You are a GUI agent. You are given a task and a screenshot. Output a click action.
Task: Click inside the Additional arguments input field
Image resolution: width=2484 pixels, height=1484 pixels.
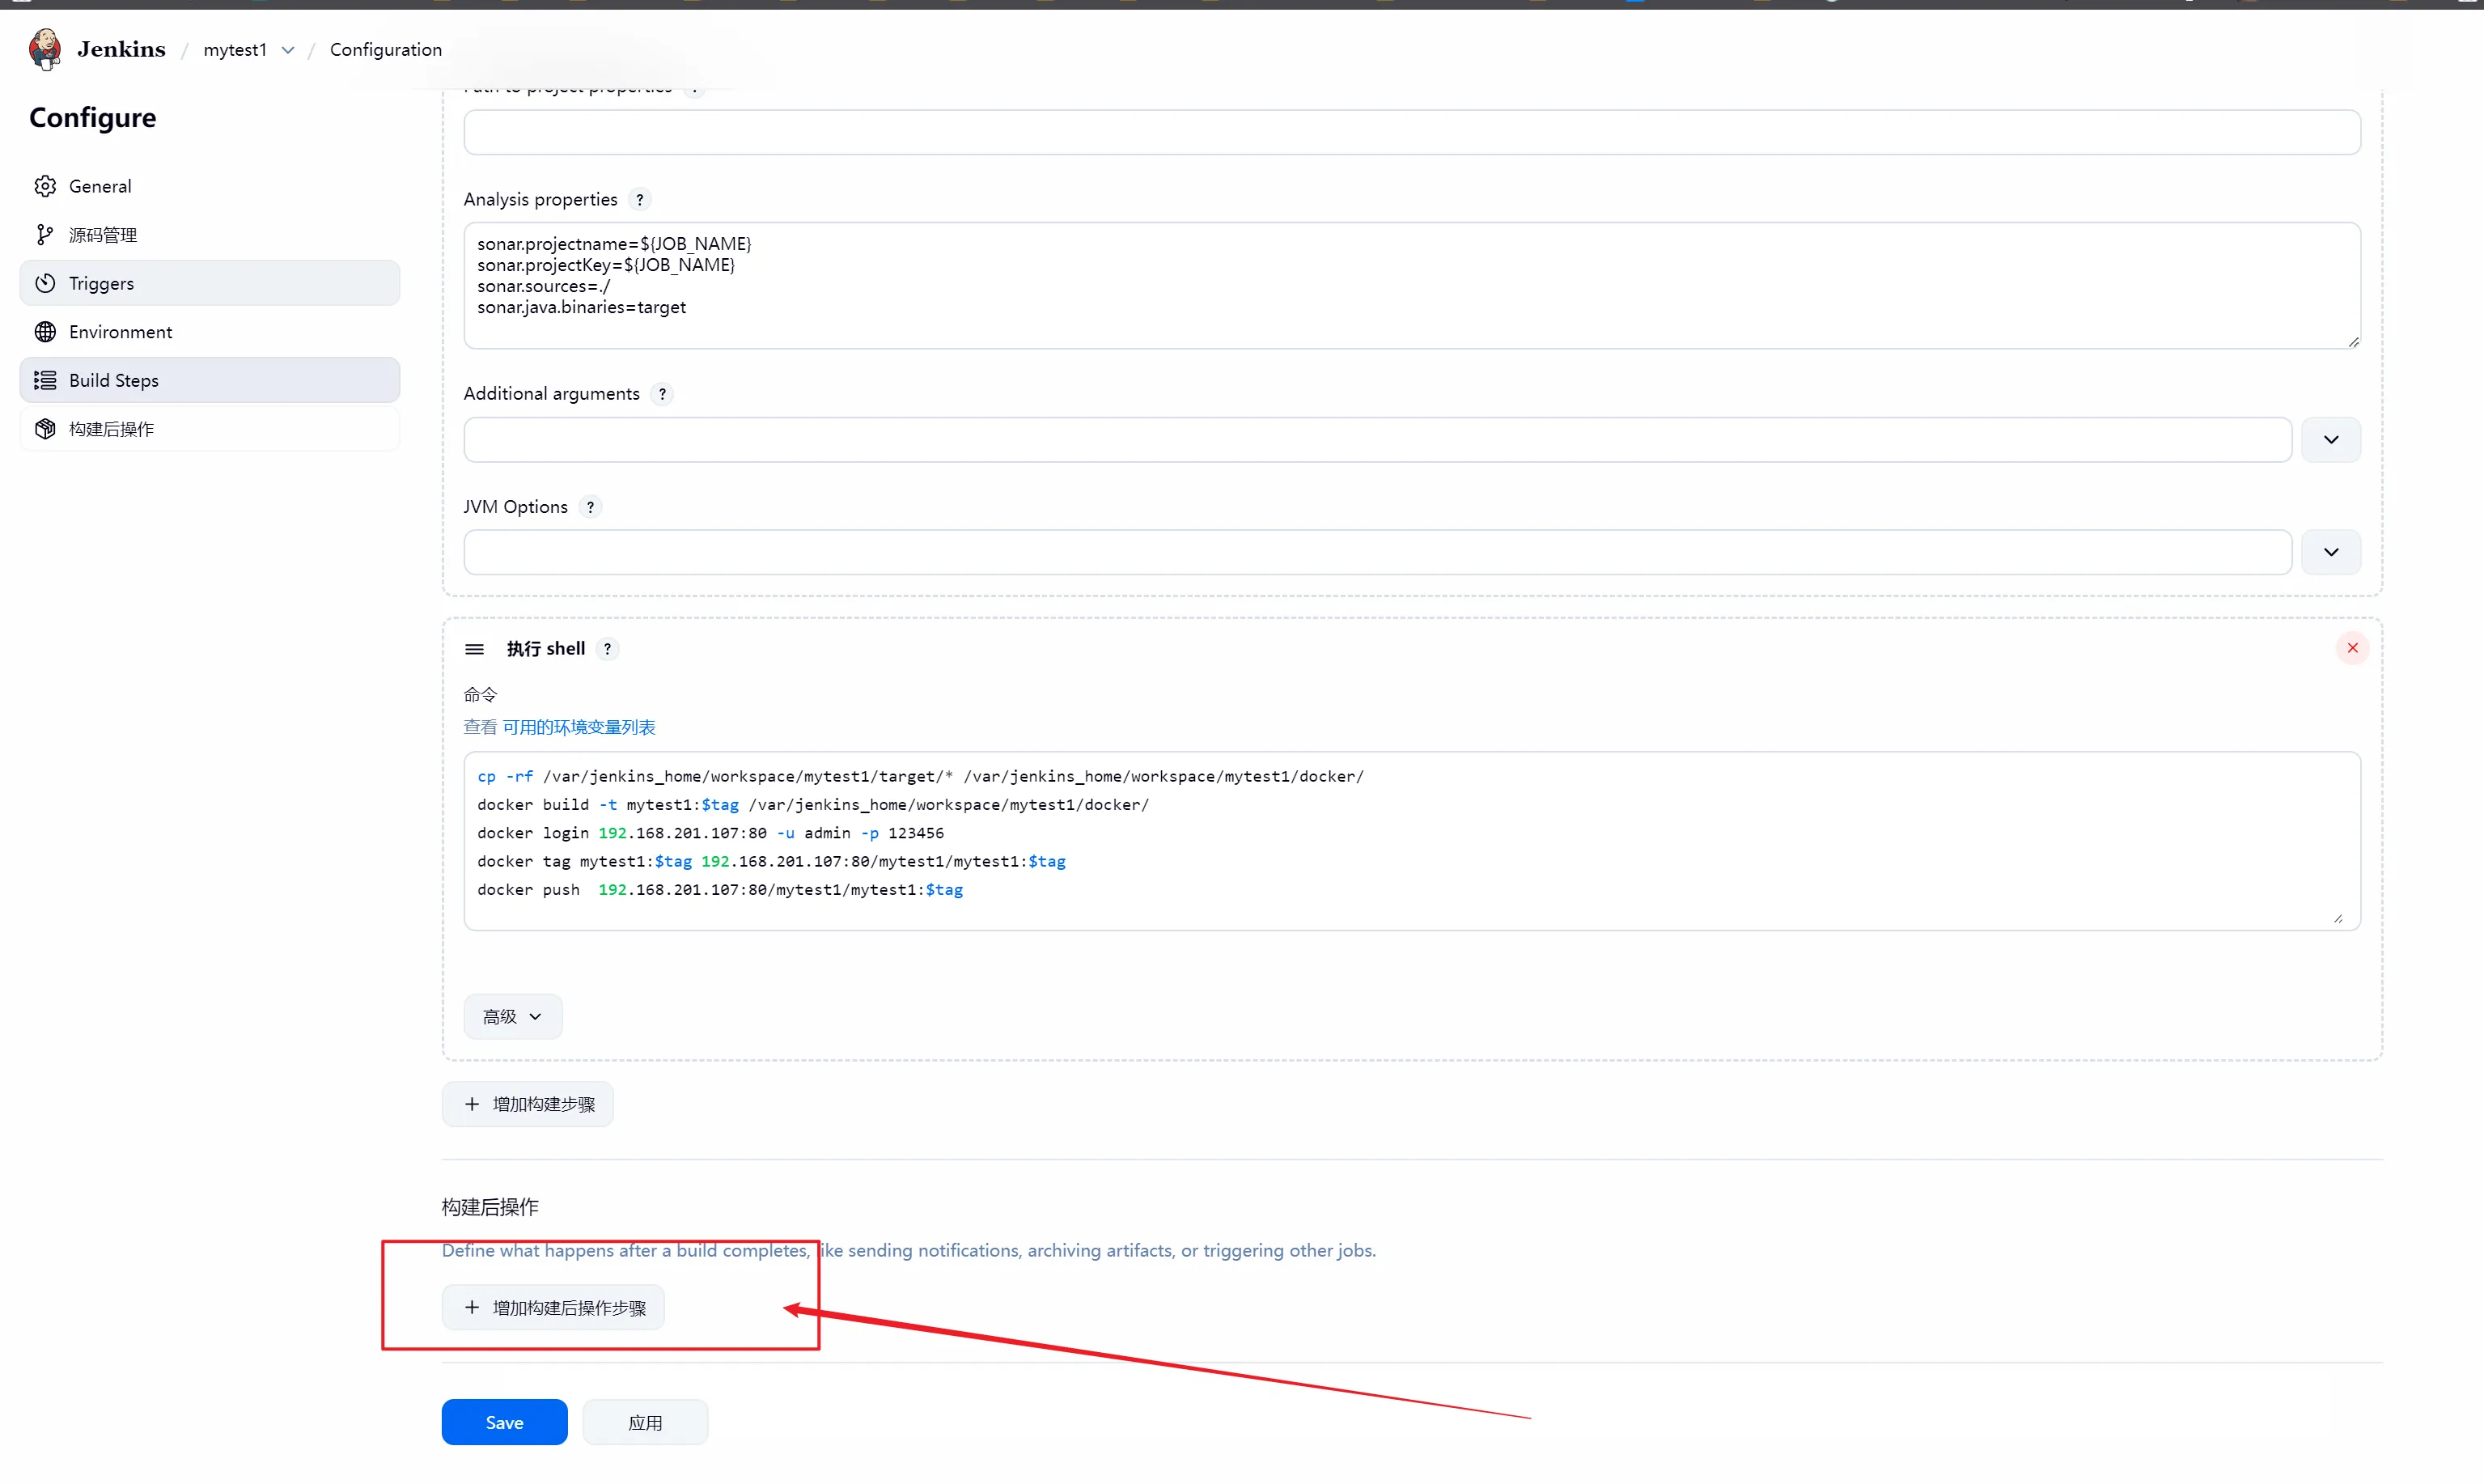click(1376, 440)
